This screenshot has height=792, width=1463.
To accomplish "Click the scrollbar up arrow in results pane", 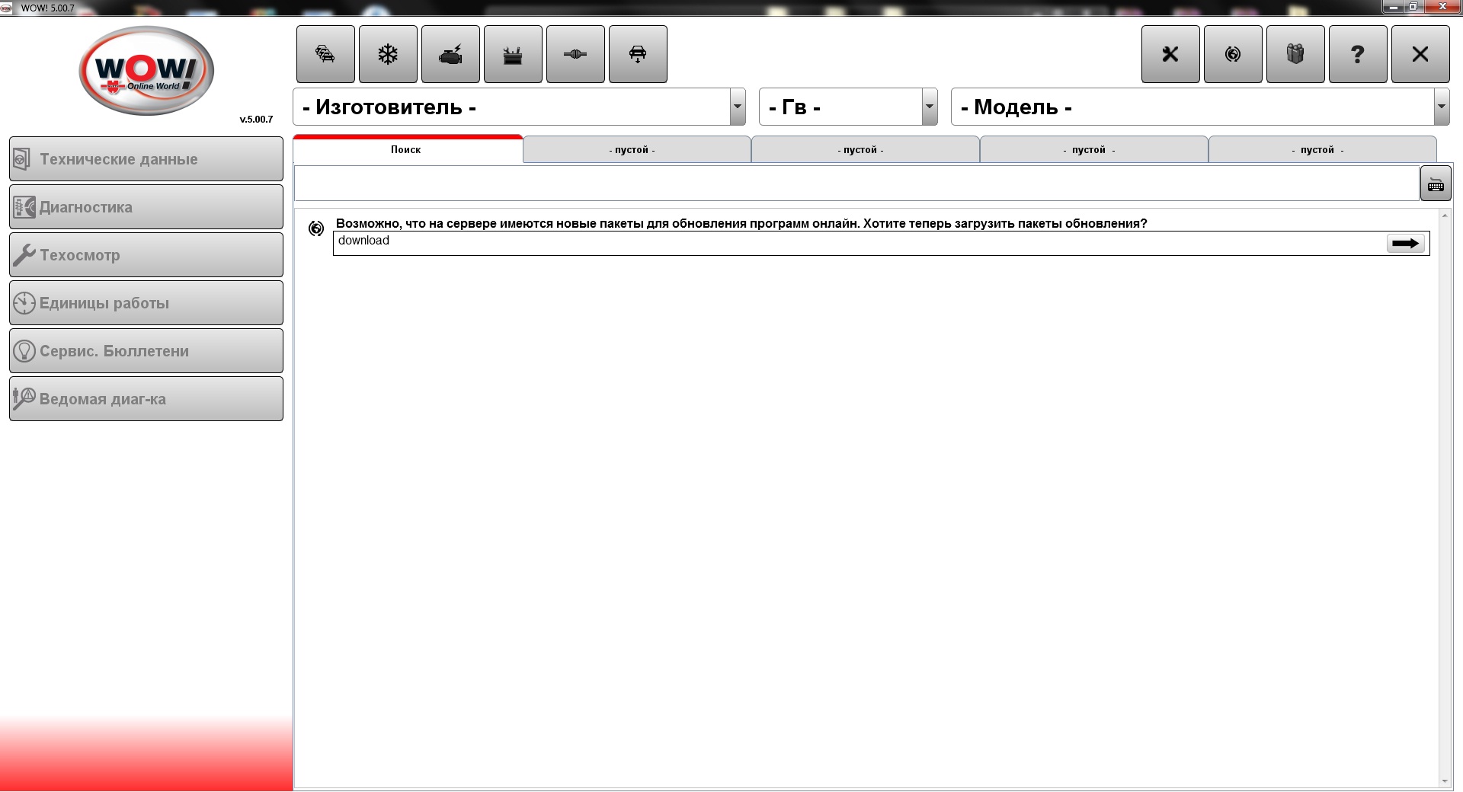I will [x=1445, y=216].
